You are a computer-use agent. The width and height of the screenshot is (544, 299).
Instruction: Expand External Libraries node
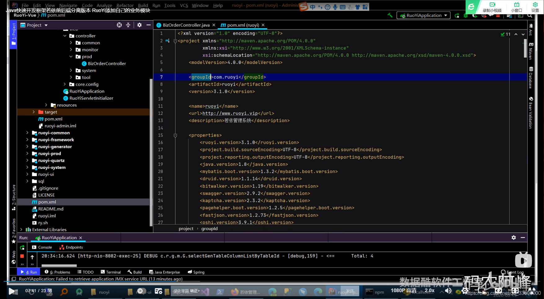point(21,229)
